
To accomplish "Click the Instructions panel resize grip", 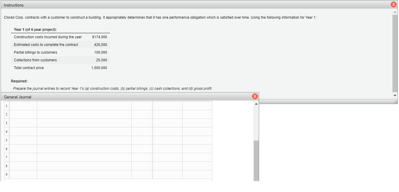I will tap(395, 102).
